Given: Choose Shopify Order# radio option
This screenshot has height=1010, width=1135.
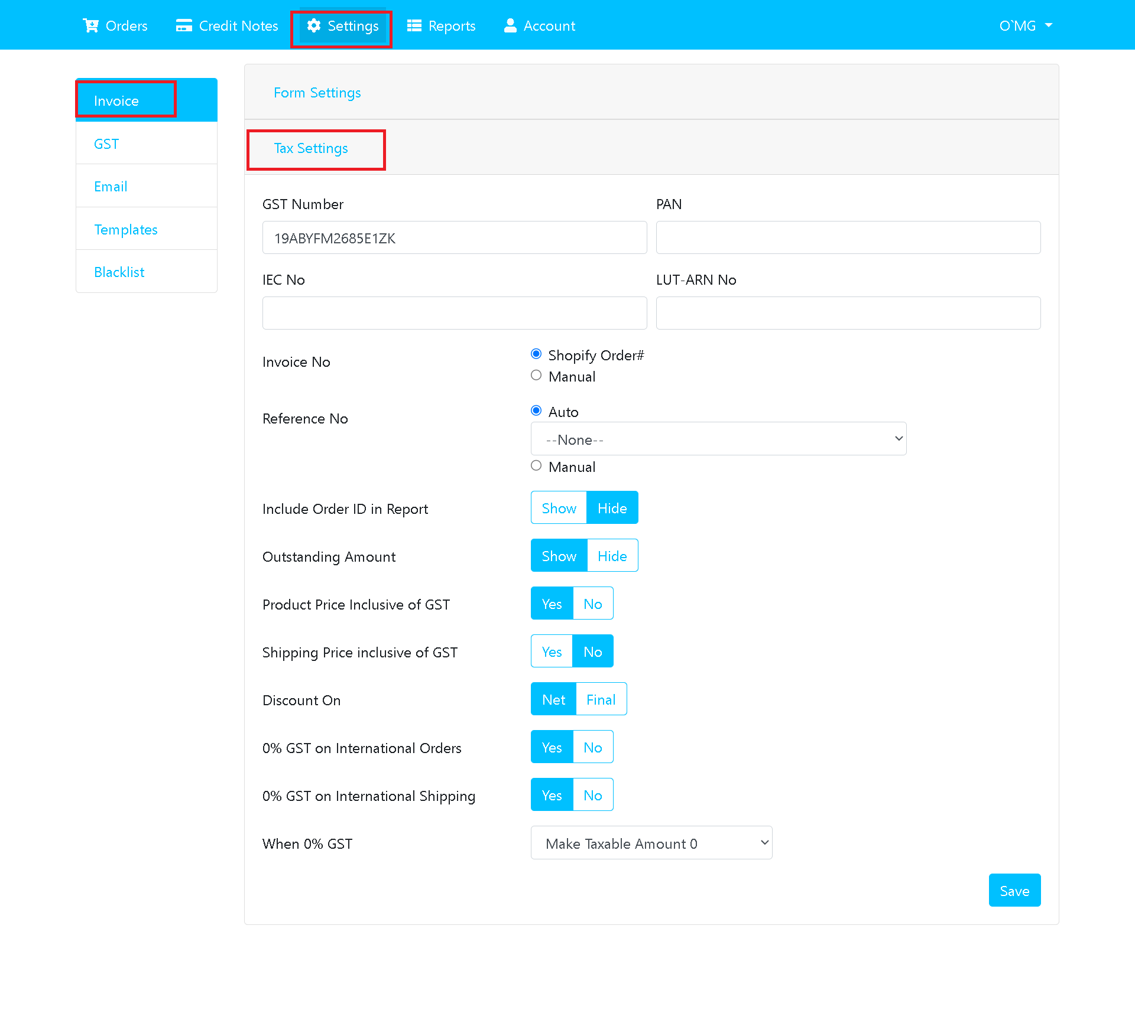Looking at the screenshot, I should [536, 354].
